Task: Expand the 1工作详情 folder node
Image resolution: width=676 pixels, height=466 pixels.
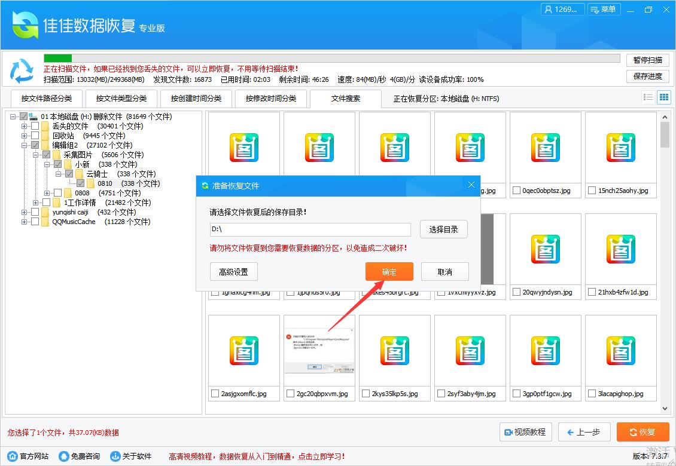Action: point(36,203)
